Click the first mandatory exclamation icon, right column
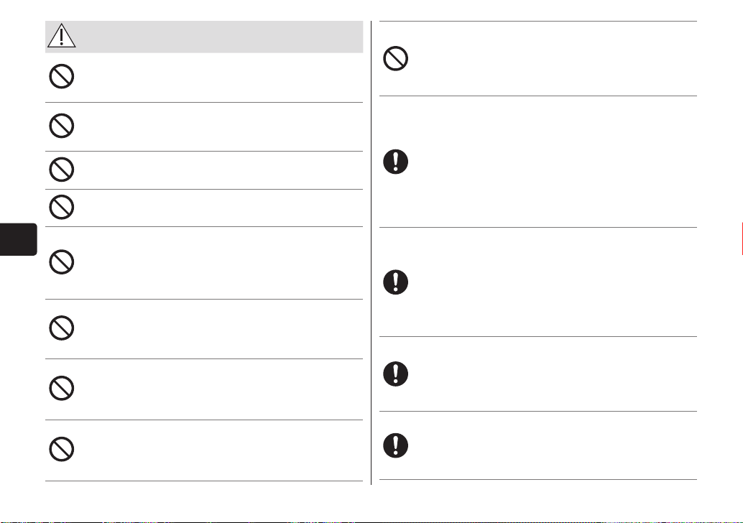 tap(396, 162)
